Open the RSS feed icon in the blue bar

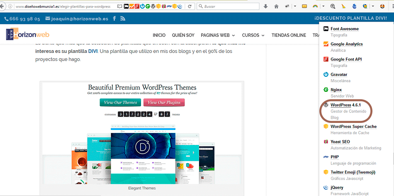[123, 18]
